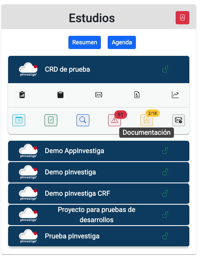Open the black clipboard forms icon
Screen dimensions: 200x258
click(60, 95)
